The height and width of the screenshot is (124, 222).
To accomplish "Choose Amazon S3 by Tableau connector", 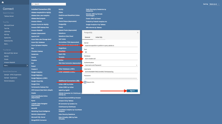I will [66, 101].
